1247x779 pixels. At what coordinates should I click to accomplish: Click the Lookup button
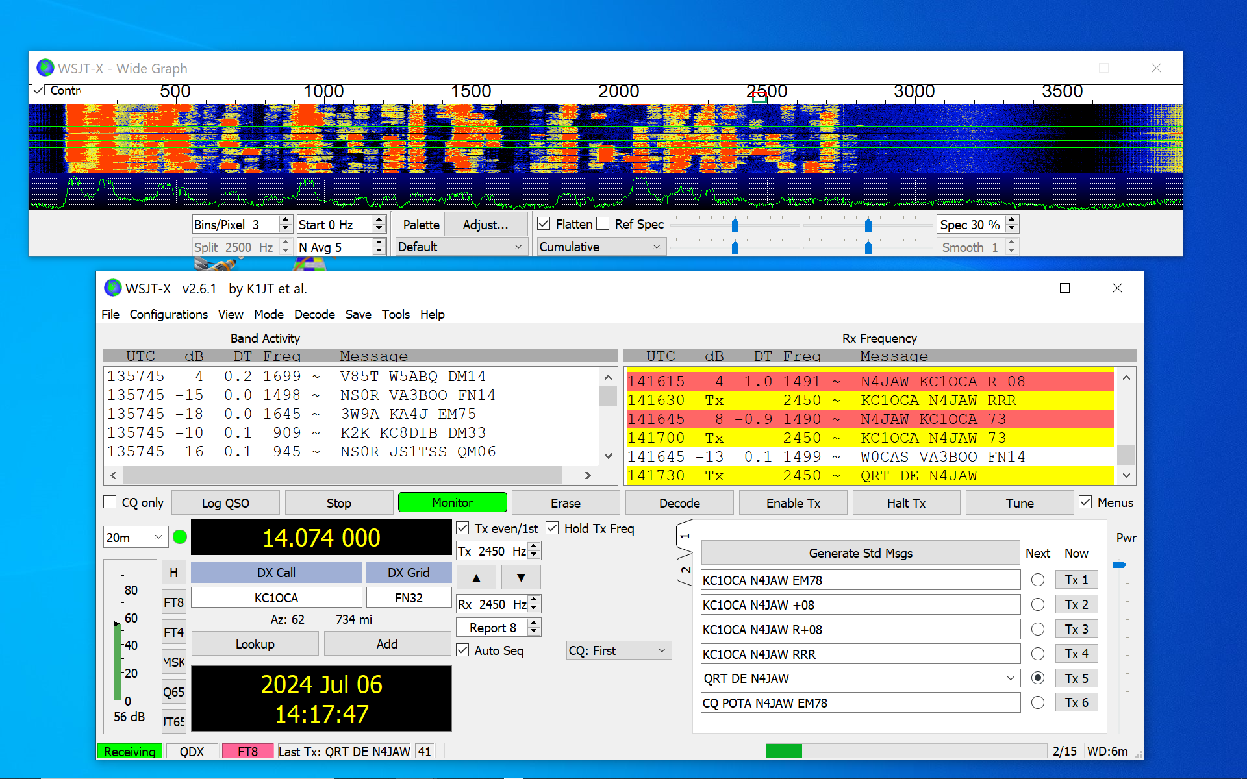pyautogui.click(x=255, y=644)
